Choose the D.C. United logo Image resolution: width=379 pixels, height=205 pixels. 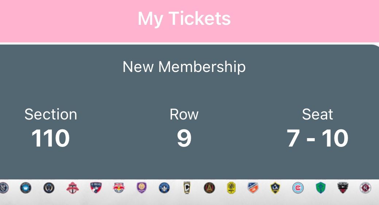tap(343, 188)
